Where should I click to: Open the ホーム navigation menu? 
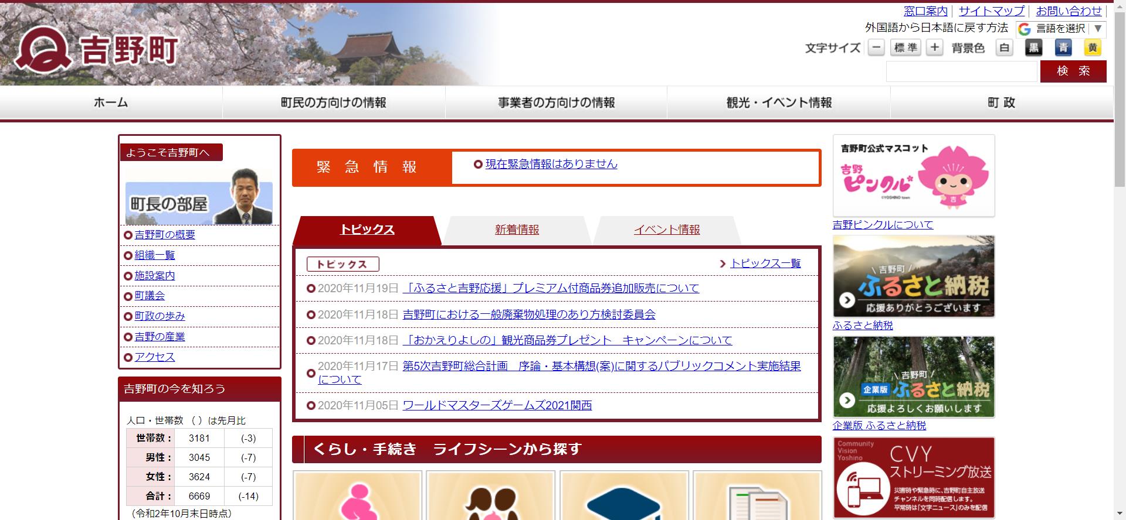coord(111,102)
